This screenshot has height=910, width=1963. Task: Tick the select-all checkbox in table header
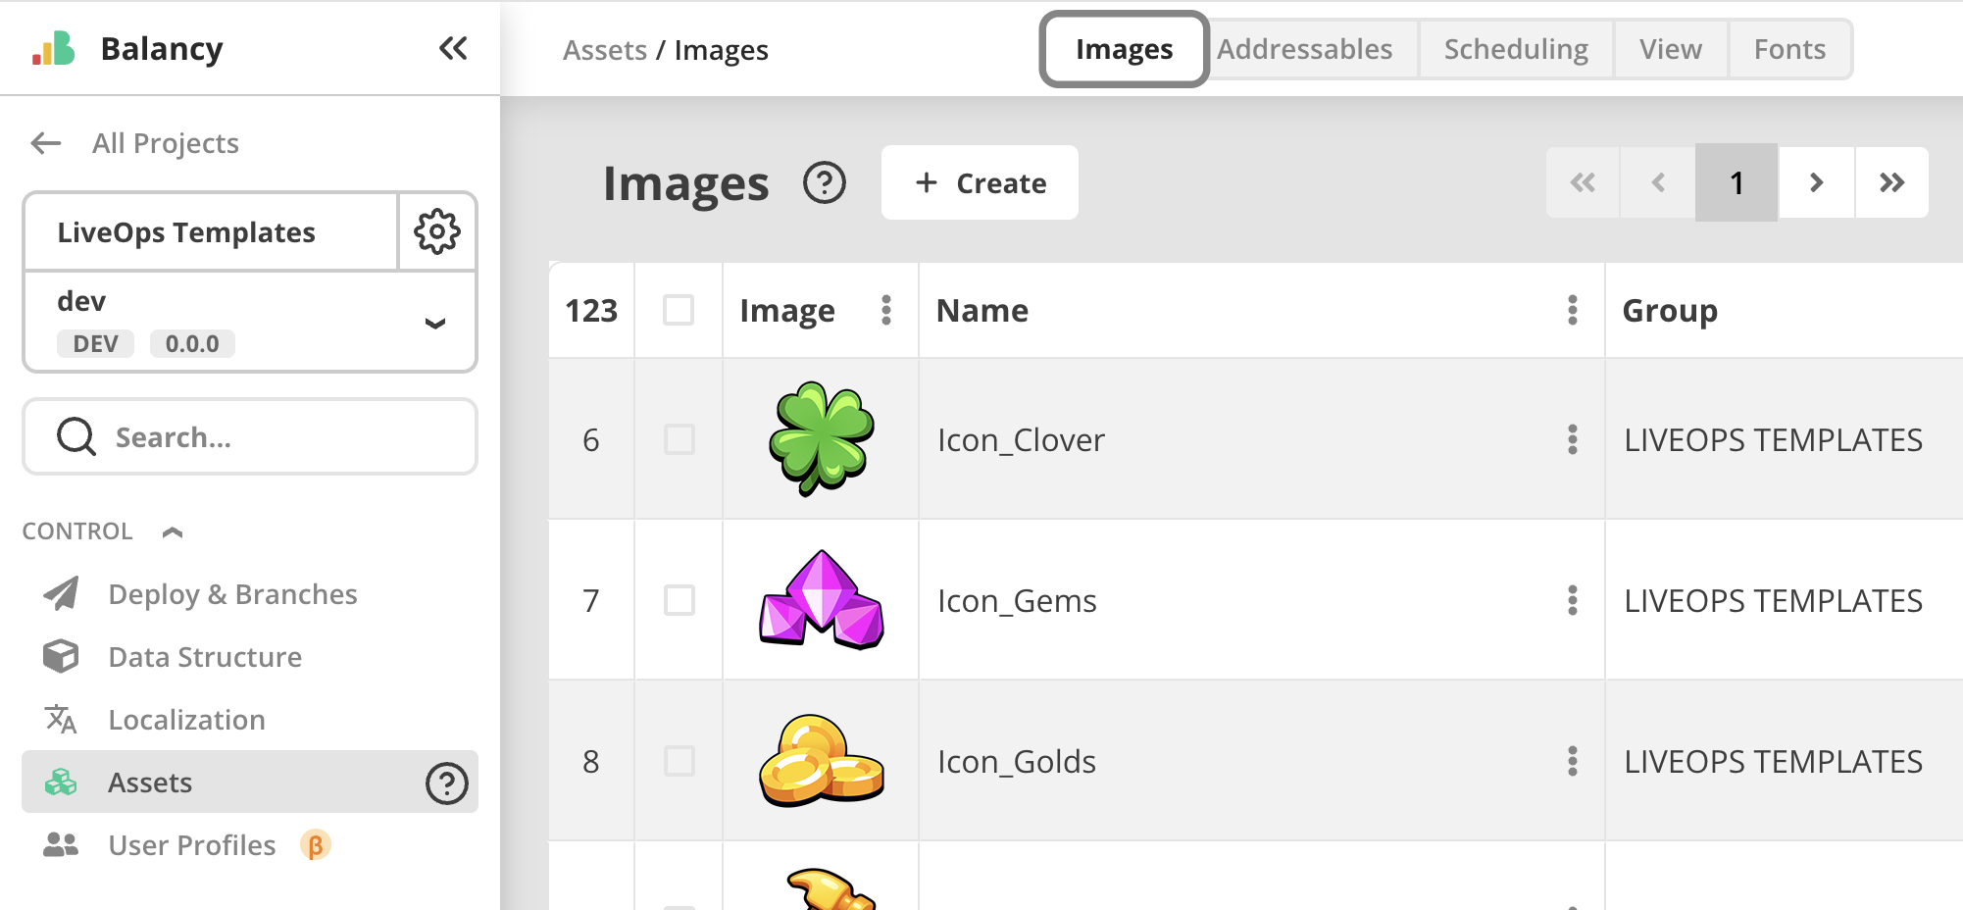[679, 310]
